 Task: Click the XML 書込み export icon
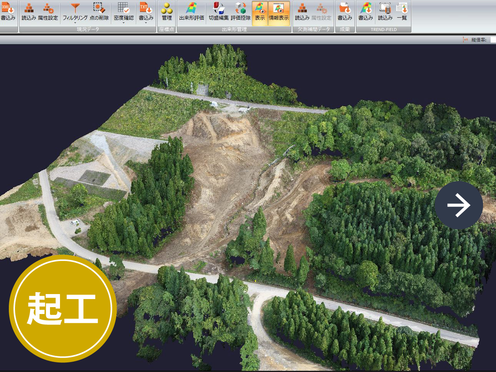click(x=8, y=12)
